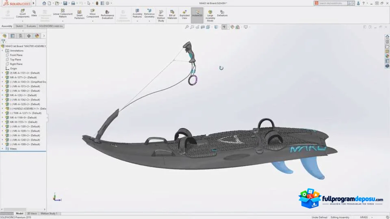Click Edit Appearance color ball icon
This screenshot has height=219, width=390.
click(x=232, y=27)
